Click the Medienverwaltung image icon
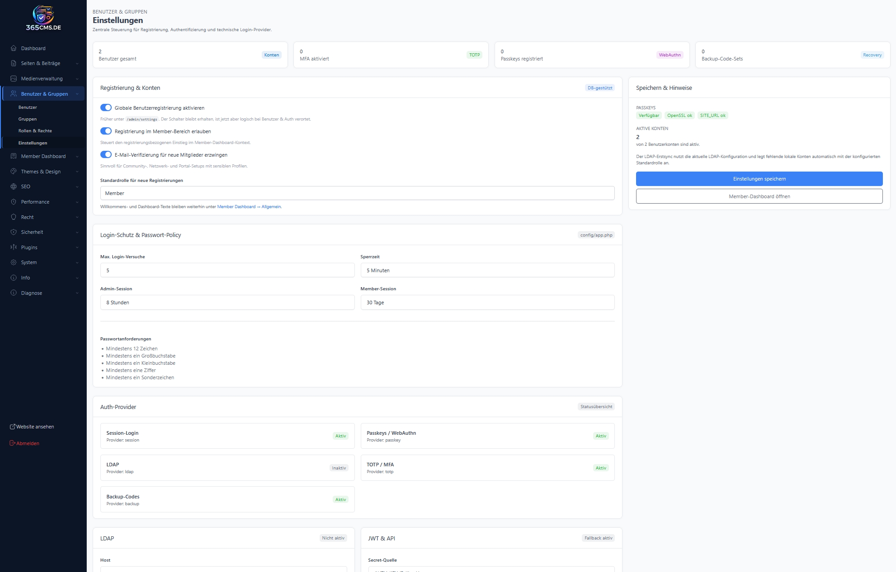Viewport: 896px width, 572px height. 14,79
